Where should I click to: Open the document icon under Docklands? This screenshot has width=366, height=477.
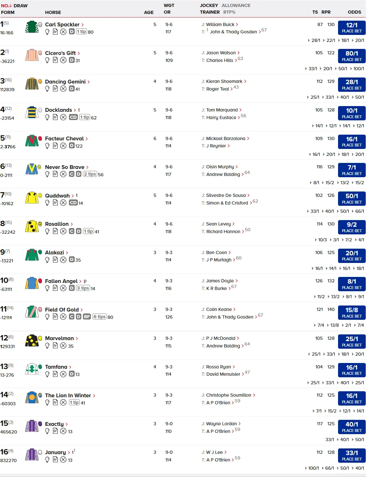tap(55, 118)
